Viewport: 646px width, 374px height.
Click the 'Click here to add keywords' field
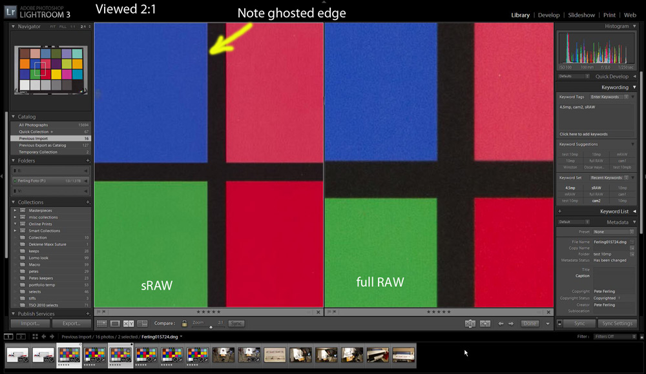583,134
